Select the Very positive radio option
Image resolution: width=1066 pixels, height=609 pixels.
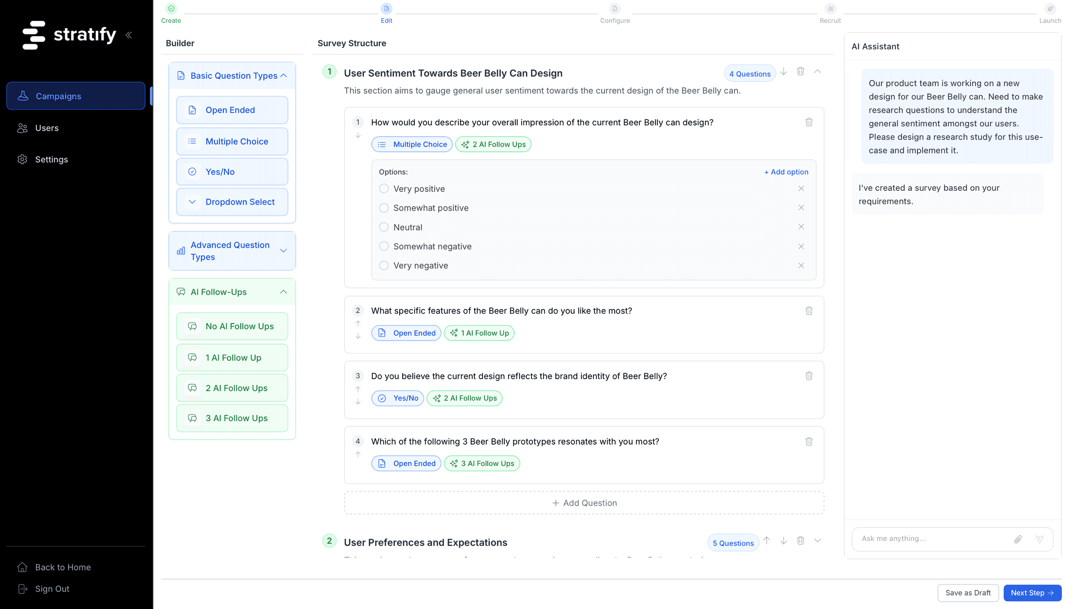[384, 189]
